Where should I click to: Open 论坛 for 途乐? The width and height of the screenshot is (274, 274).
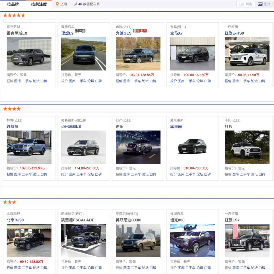[x=145, y=174]
